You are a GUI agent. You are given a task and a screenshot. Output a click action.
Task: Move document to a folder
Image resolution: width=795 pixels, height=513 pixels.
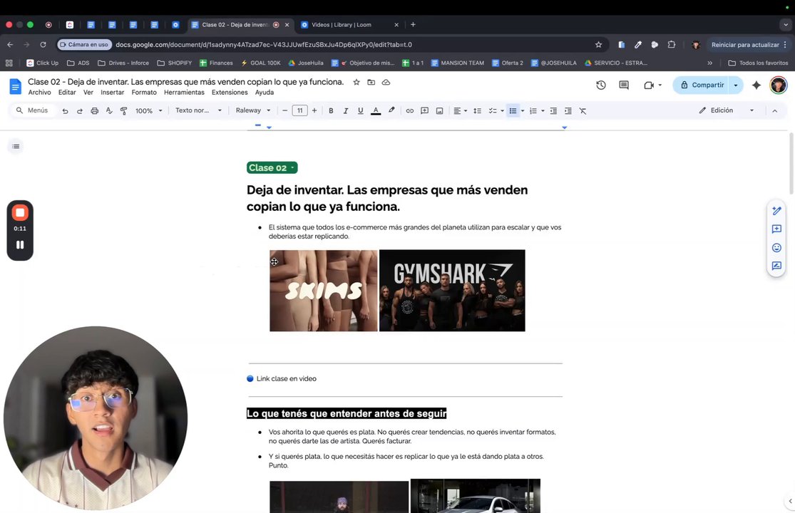(371, 82)
